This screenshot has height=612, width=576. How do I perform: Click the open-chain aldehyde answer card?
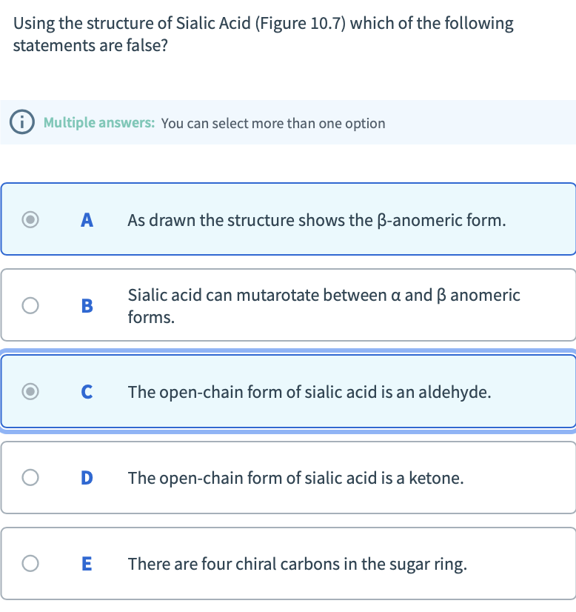point(296,391)
